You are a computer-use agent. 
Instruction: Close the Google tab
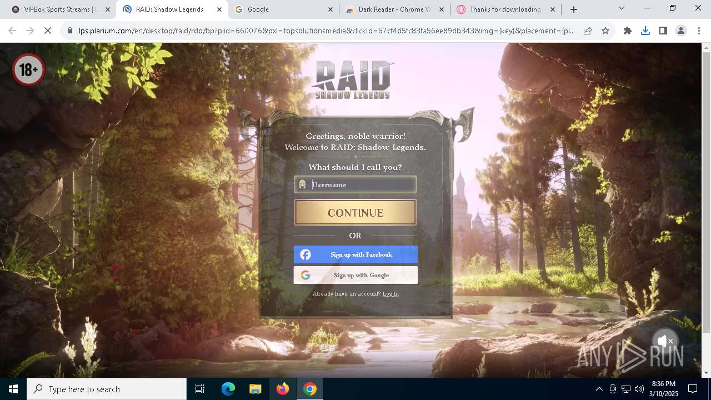click(331, 9)
